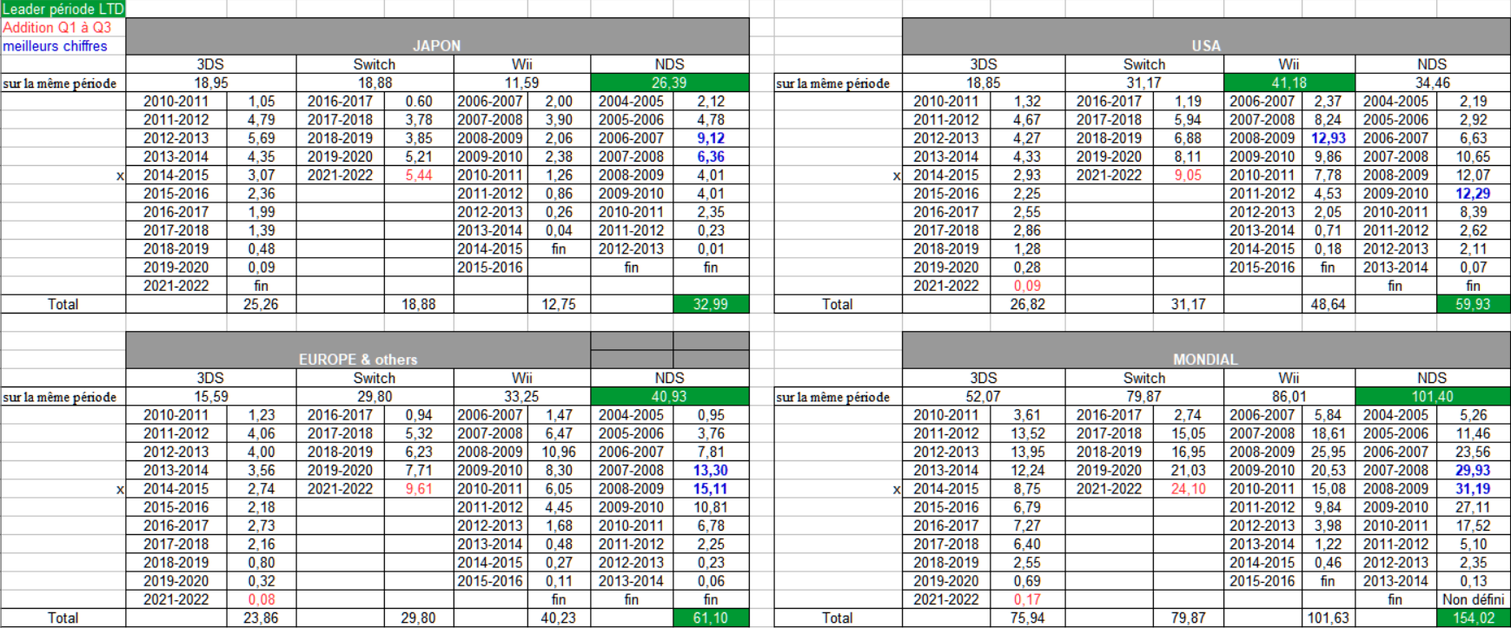Select Japan 3DS total 25,26
Image resolution: width=1511 pixels, height=628 pixels.
pyautogui.click(x=262, y=304)
